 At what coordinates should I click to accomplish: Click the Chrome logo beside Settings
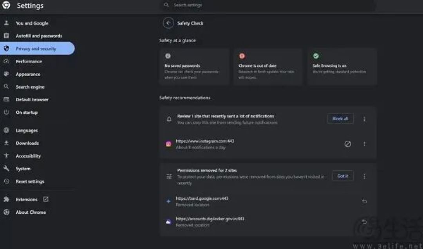tap(6, 5)
